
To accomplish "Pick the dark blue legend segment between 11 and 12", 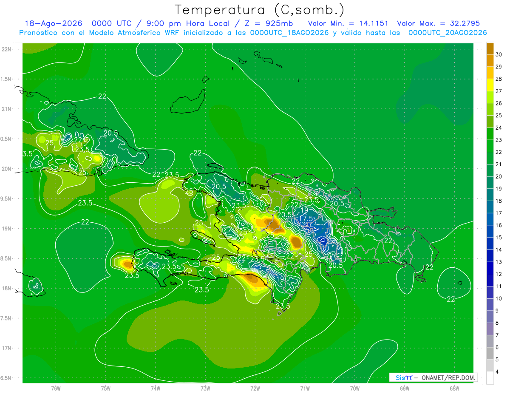I will [x=490, y=280].
